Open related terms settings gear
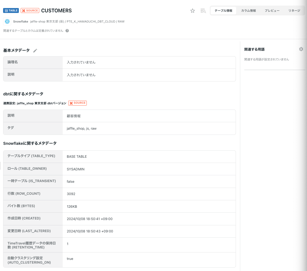This screenshot has height=271, width=307. [301, 49]
